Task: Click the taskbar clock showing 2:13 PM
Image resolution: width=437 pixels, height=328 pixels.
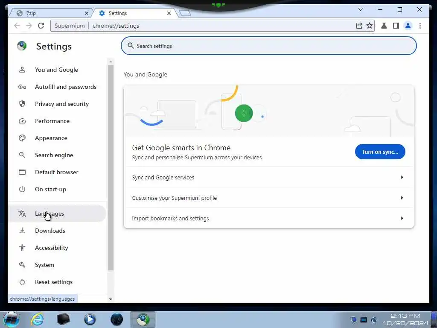Action: [405, 319]
